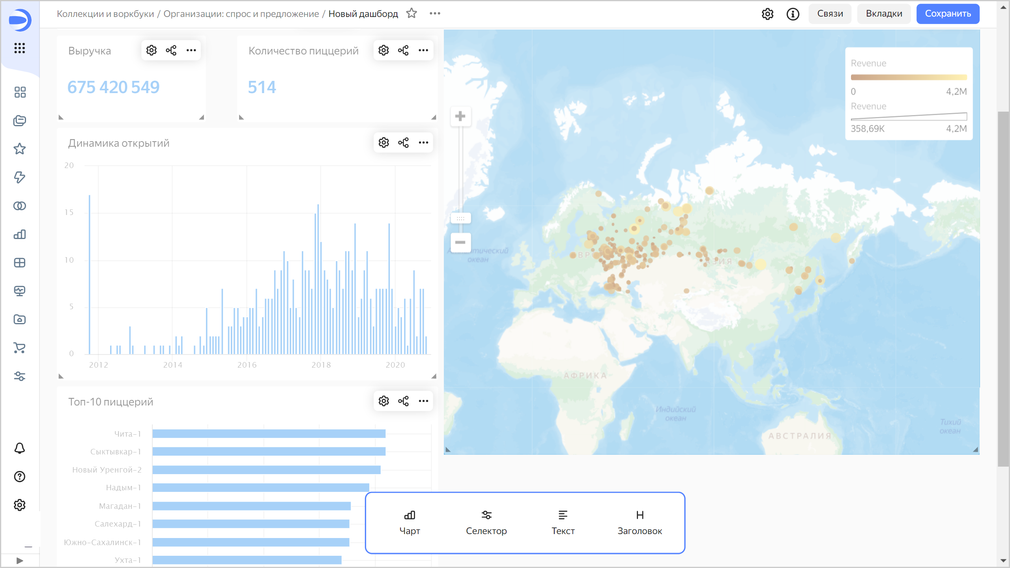Screen dimensions: 1010x568
Task: Zoom in on the map
Action: 460,116
